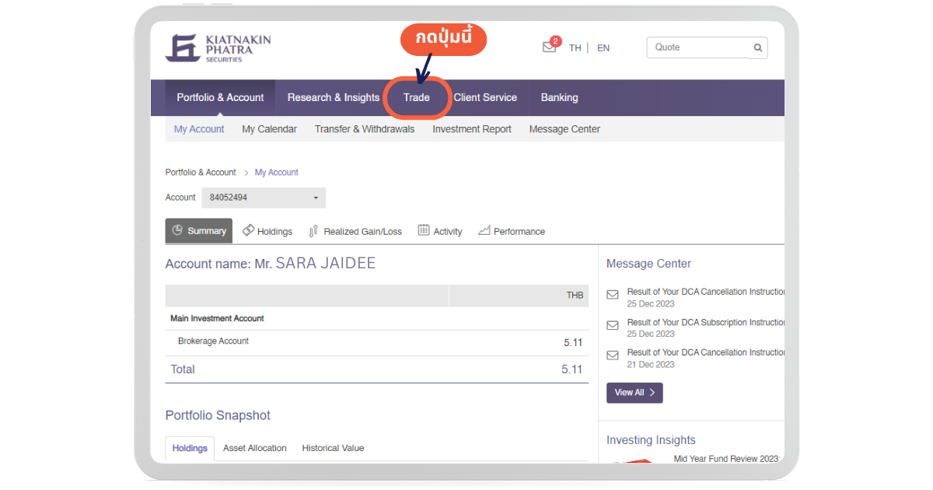The width and height of the screenshot is (933, 490).
Task: Open the Trade menu
Action: tap(417, 97)
